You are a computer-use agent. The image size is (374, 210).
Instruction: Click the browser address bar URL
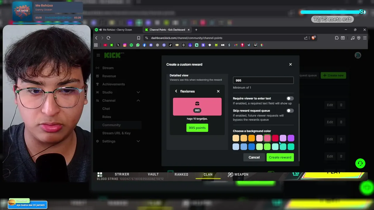pyautogui.click(x=186, y=38)
